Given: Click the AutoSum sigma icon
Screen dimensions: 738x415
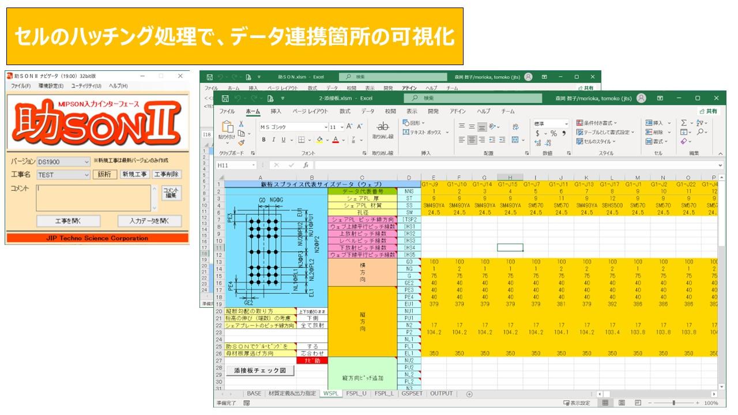Looking at the screenshot, I should pos(684,123).
